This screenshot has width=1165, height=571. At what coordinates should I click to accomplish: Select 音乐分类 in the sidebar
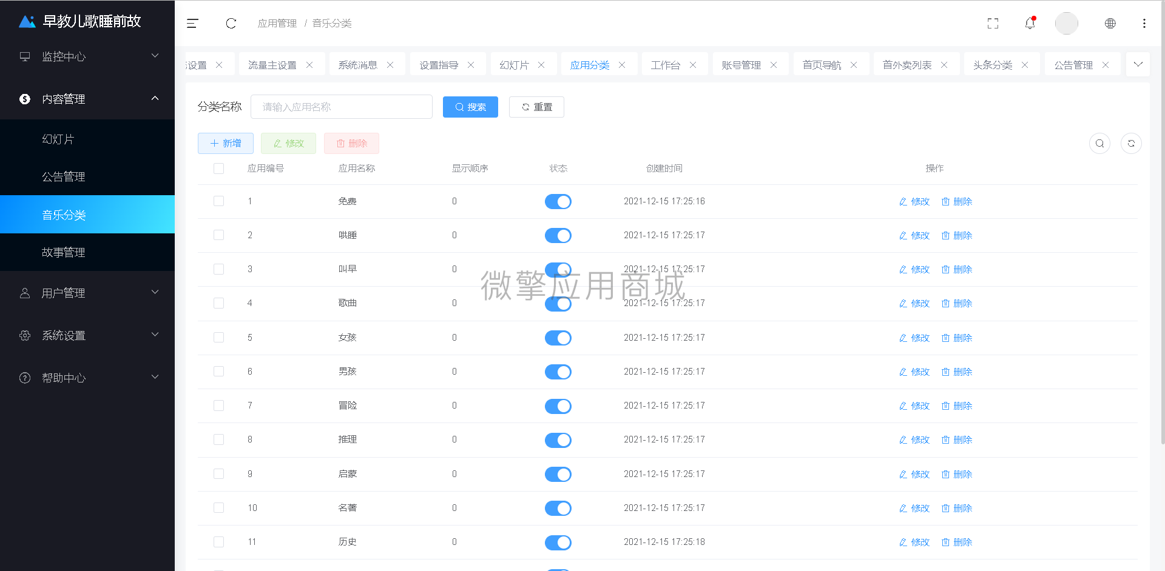pos(87,215)
